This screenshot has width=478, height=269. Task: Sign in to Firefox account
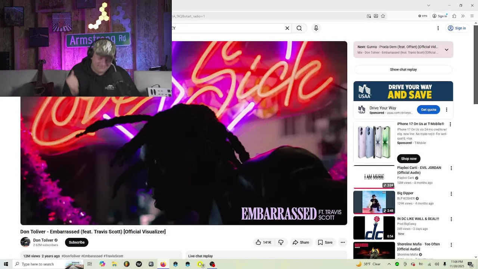440,16
